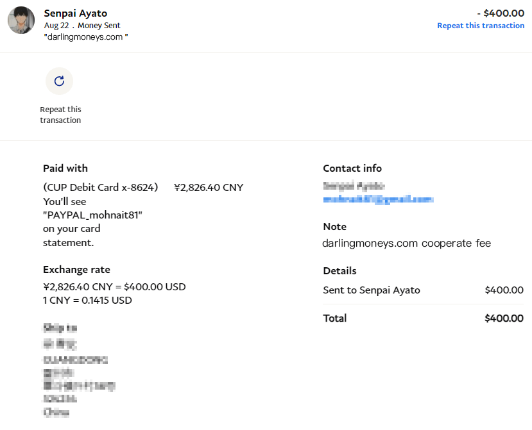
Task: Open Senpai Ayato's profile picture
Action: point(21,21)
